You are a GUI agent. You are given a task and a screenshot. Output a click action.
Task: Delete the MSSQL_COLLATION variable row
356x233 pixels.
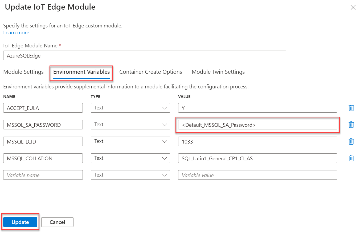351,158
